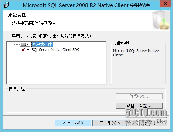The height and width of the screenshot is (132, 173).
Task: Click the 磁盘开销(D)... button
Action: point(139,106)
